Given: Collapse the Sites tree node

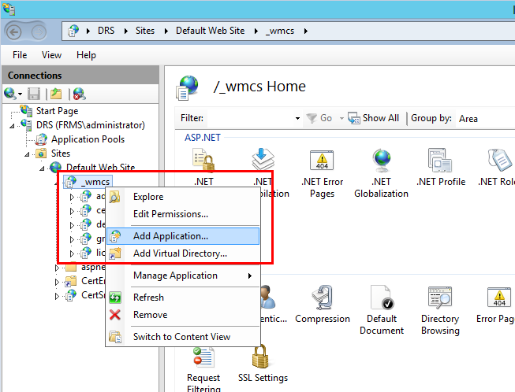Looking at the screenshot, I should (x=32, y=153).
